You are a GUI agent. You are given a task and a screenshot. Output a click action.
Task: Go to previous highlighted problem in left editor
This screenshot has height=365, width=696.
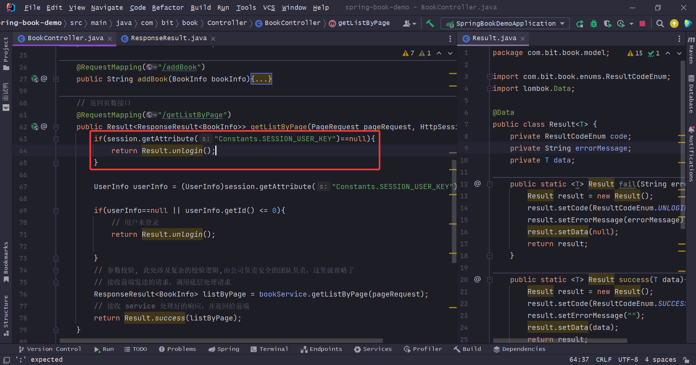(439, 53)
